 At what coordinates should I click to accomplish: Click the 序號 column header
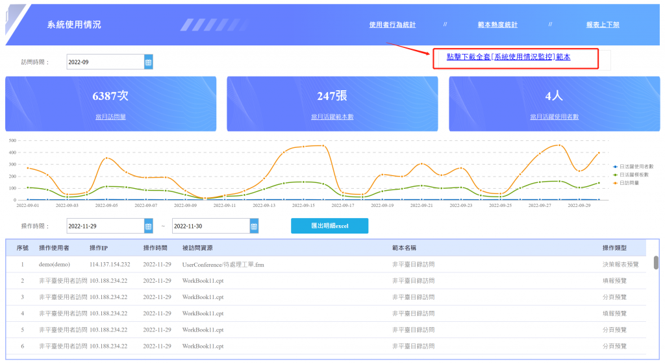(23, 248)
